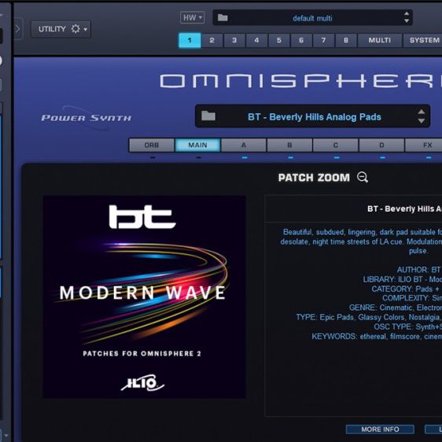Click the Modern Wave patch artwork
The width and height of the screenshot is (442, 442).
144,297
